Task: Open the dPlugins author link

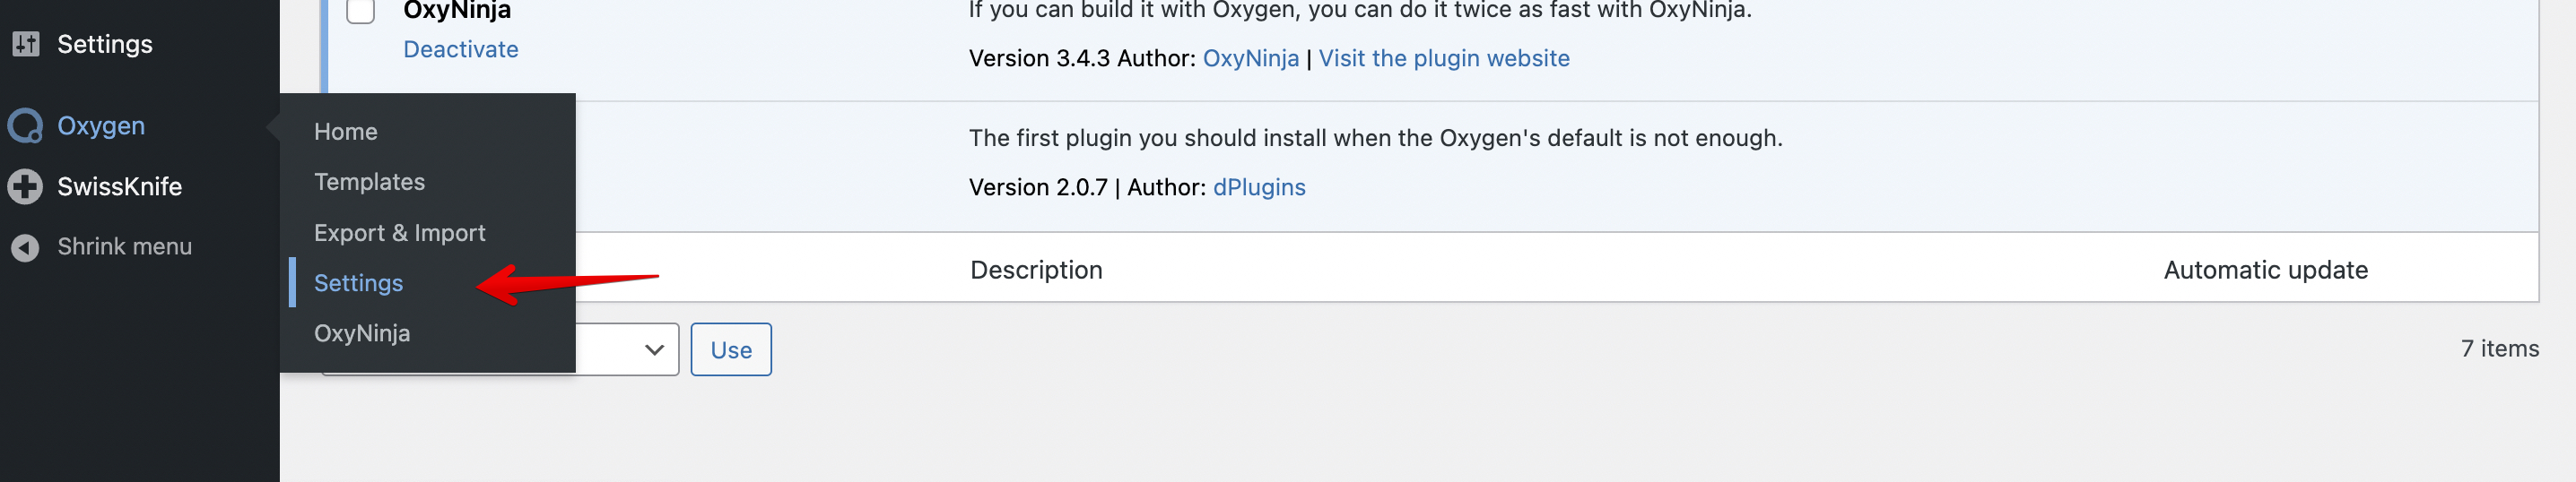Action: [1258, 187]
